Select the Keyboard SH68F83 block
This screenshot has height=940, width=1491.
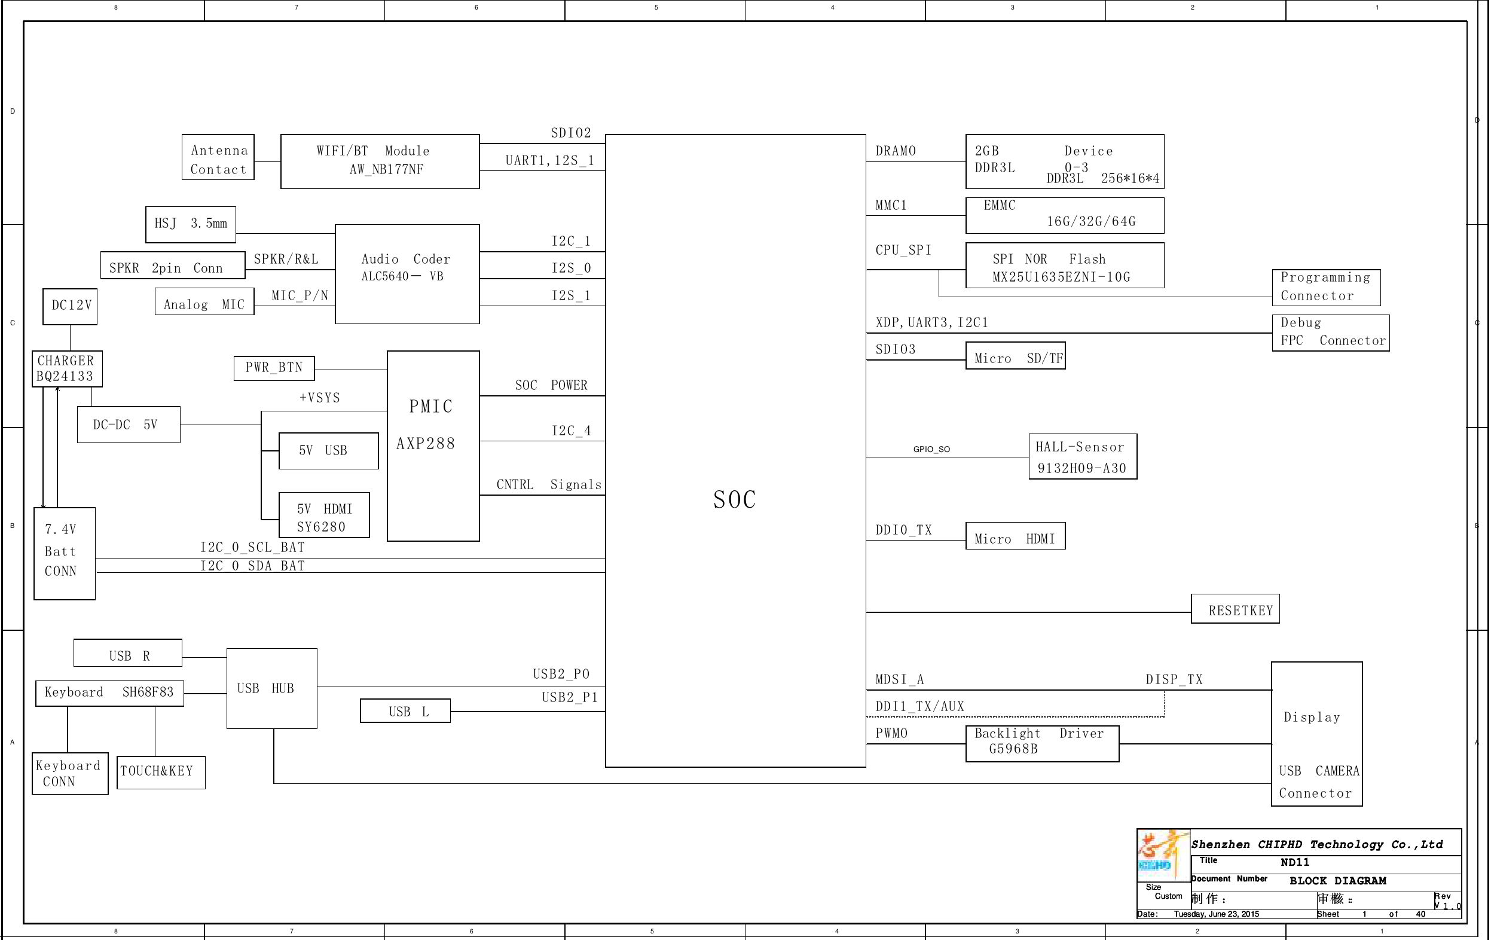point(109,693)
